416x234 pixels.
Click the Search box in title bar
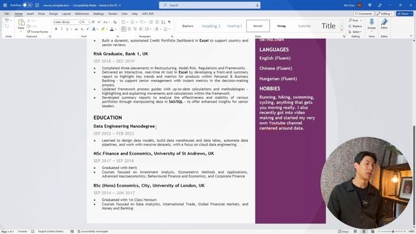209,5
